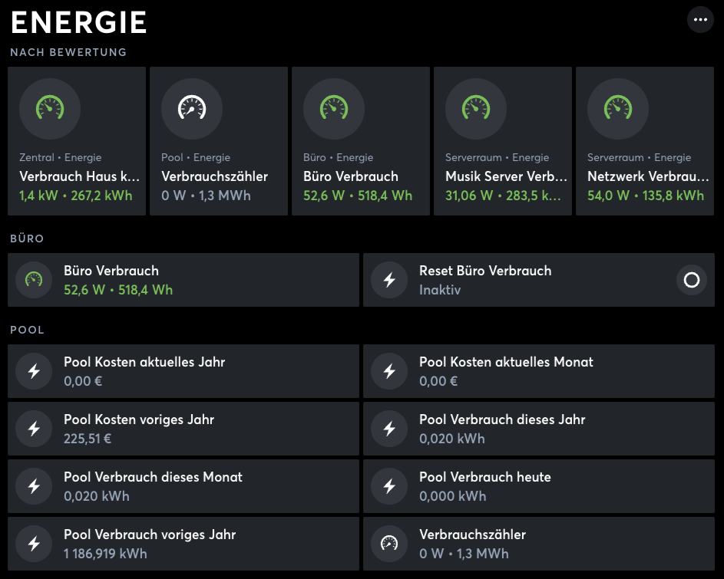Open Pool Kosten voriges Jahr entry
The image size is (724, 579).
(x=183, y=429)
